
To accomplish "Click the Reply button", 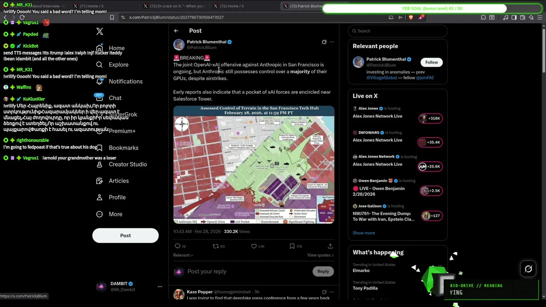I will (x=323, y=271).
